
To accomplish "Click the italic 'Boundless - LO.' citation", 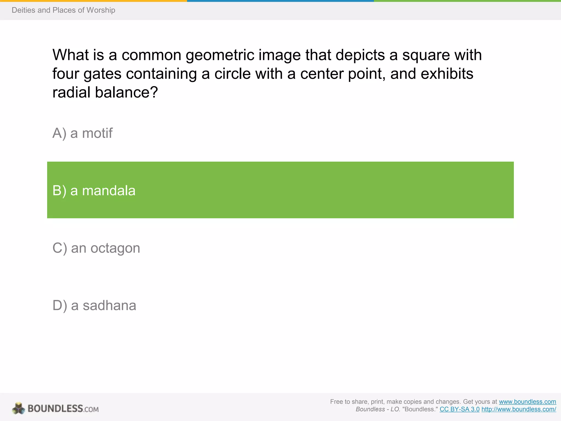I will point(378,409).
